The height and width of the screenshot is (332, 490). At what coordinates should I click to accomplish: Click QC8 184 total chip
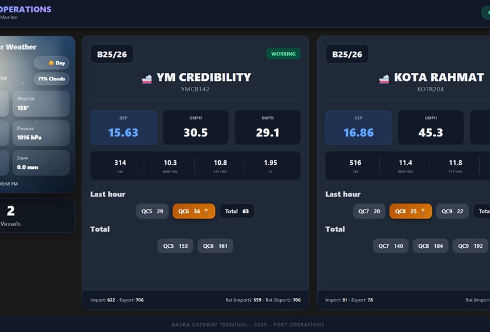pos(431,246)
